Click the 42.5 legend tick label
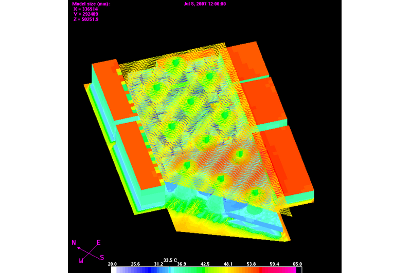 tap(205, 264)
